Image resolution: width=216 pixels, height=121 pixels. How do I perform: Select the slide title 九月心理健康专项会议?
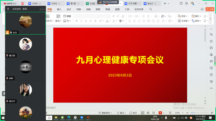click(120, 60)
